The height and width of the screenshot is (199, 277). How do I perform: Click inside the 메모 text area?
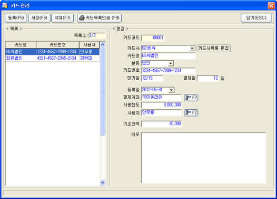tap(203, 158)
